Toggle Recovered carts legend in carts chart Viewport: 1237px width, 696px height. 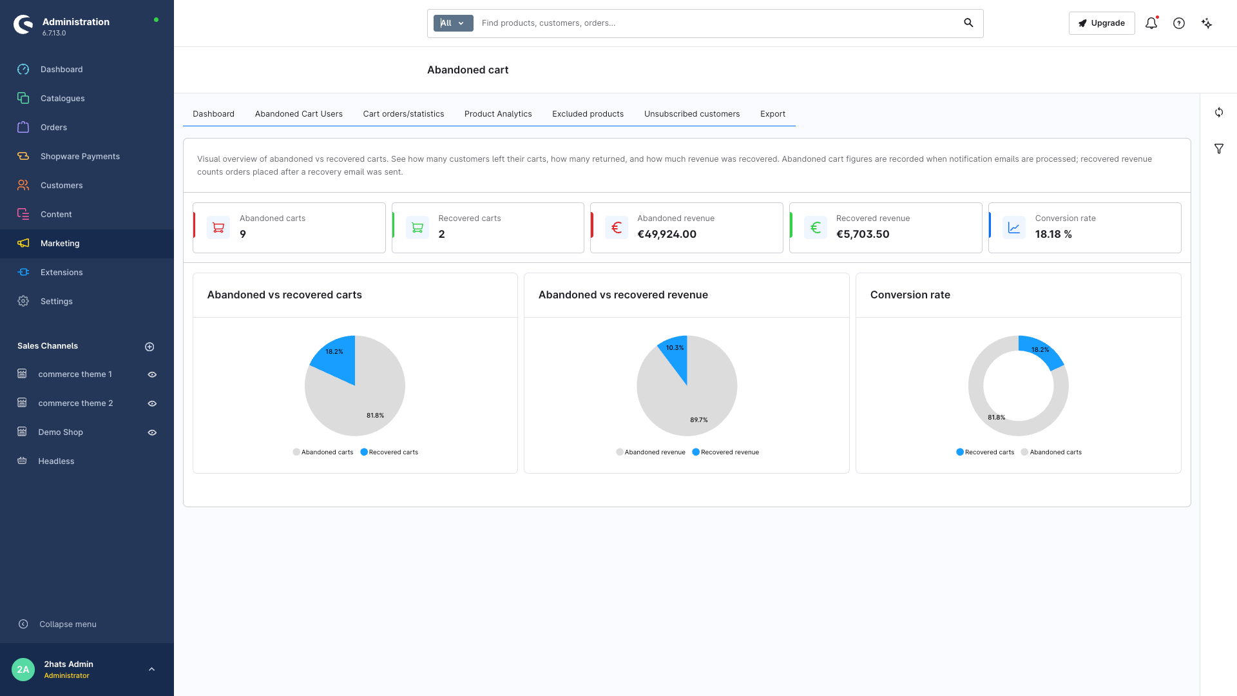389,452
